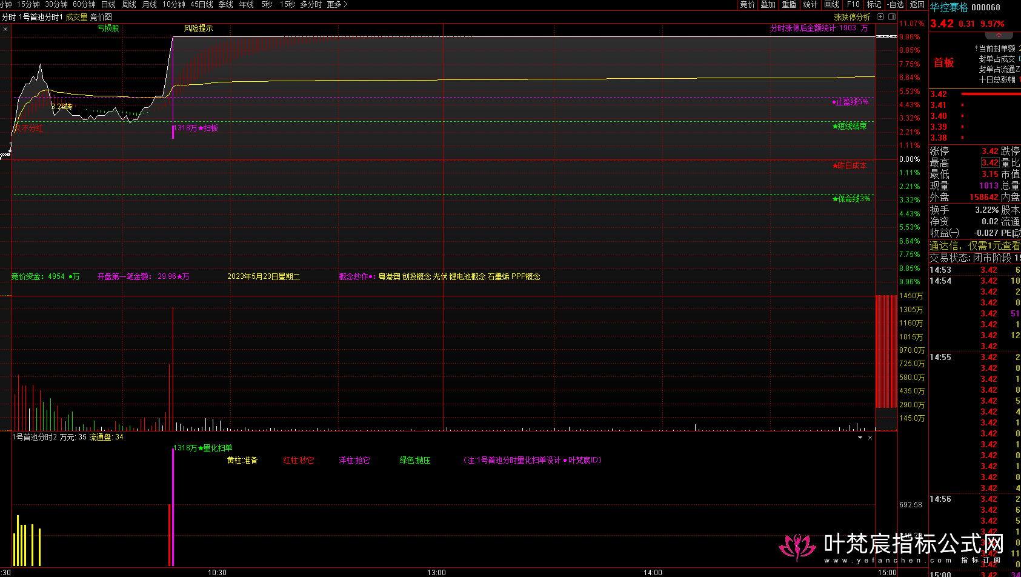The image size is (1021, 577).
Task: Switch to the 60分钟 period
Action: coord(84,4)
